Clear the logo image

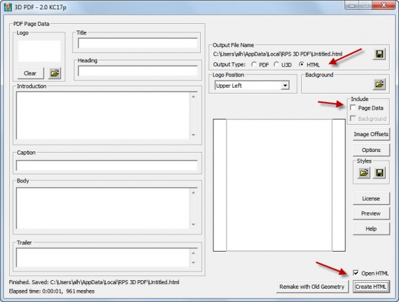31,74
